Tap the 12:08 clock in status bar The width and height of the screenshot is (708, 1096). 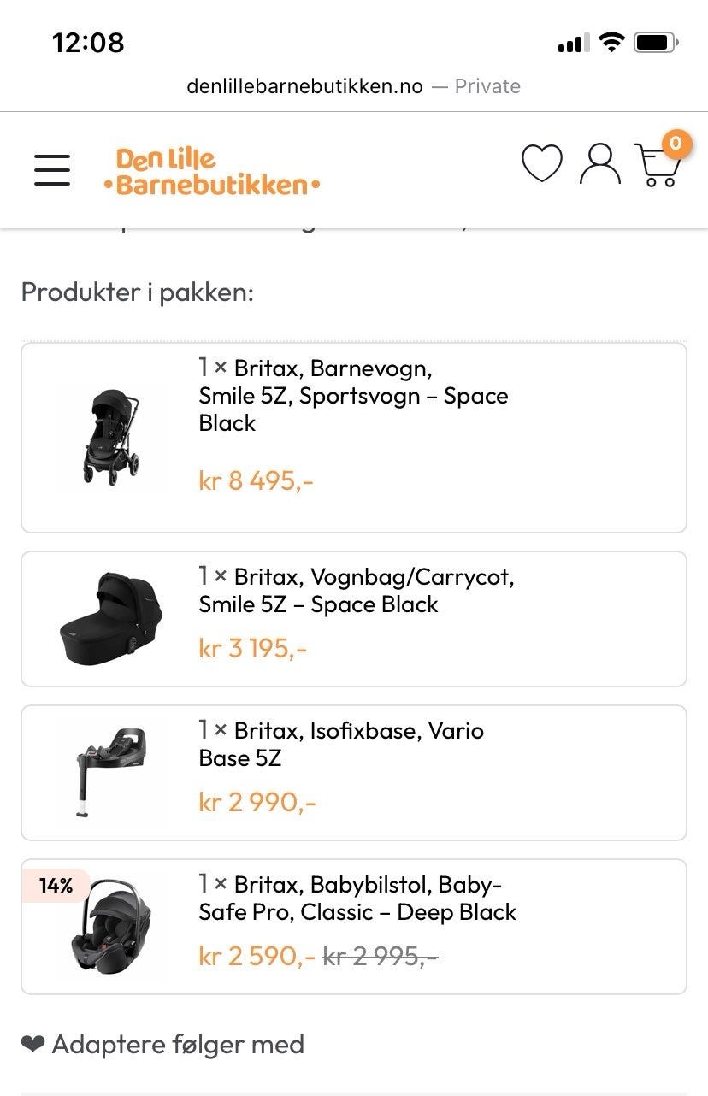tap(88, 42)
